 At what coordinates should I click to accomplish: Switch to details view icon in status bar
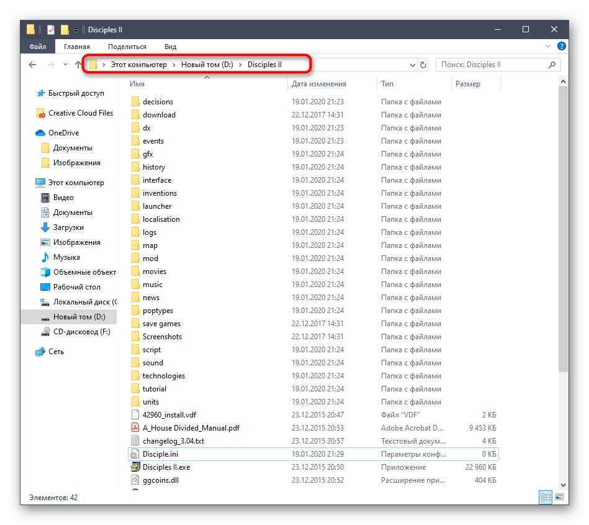[546, 497]
